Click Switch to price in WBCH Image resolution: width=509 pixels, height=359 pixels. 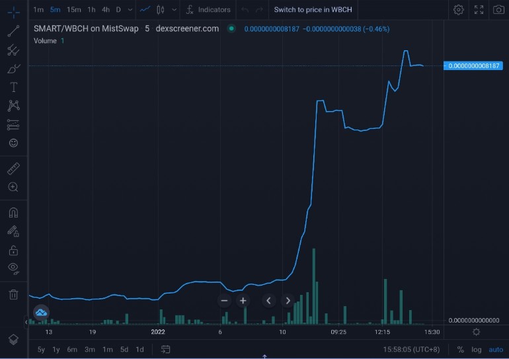(313, 10)
